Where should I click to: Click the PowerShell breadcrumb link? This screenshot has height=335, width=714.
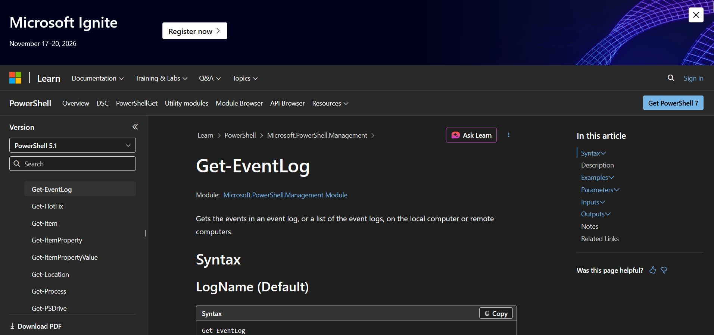coord(240,135)
